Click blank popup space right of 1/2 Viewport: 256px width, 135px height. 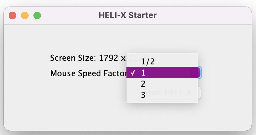(177, 62)
